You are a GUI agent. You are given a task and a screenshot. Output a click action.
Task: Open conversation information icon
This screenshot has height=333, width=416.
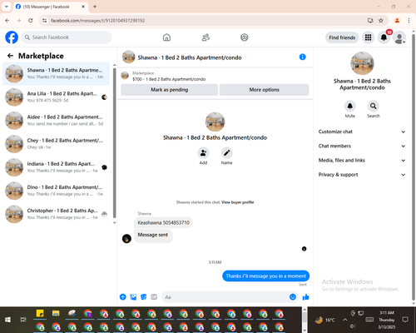point(303,57)
